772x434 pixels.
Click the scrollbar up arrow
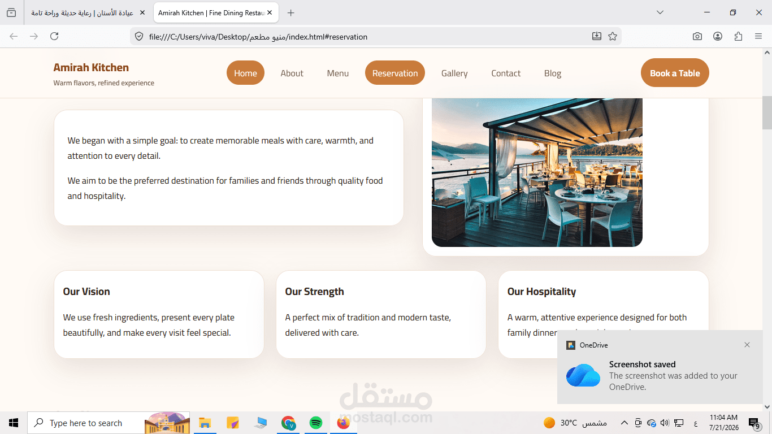(x=767, y=53)
